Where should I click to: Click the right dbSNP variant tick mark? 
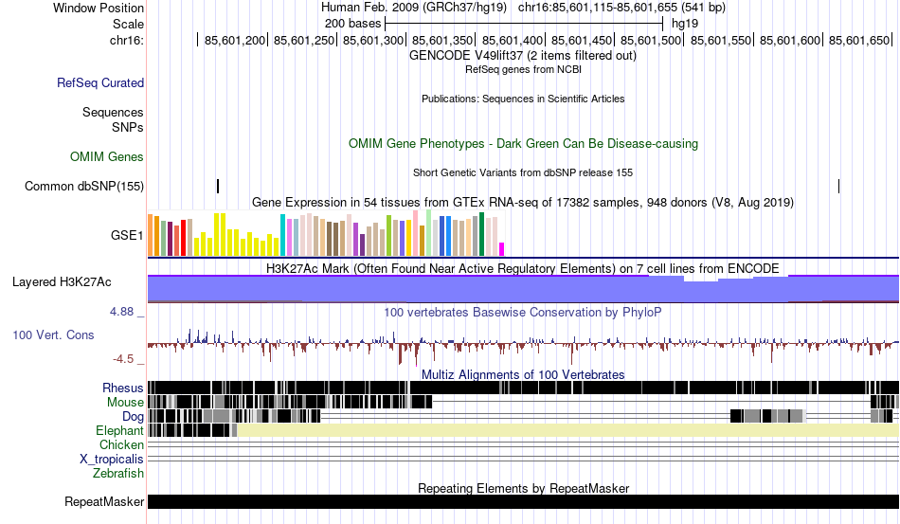point(838,186)
